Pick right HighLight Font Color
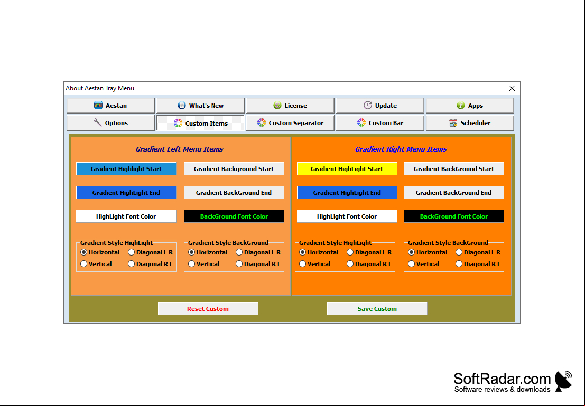Viewport: 585px width, 406px height. 347,216
